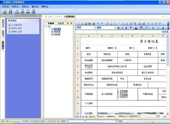The height and width of the screenshot is (124, 170).
Task: Select 财务部 in the navigation tree
Action: click(57, 32)
